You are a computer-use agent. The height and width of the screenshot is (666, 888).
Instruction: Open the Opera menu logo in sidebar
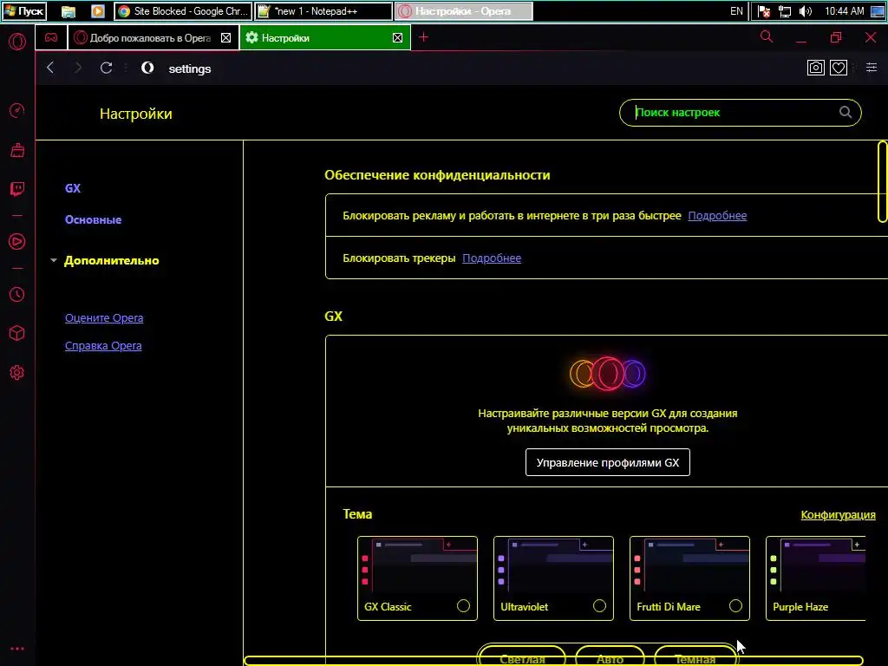(17, 42)
